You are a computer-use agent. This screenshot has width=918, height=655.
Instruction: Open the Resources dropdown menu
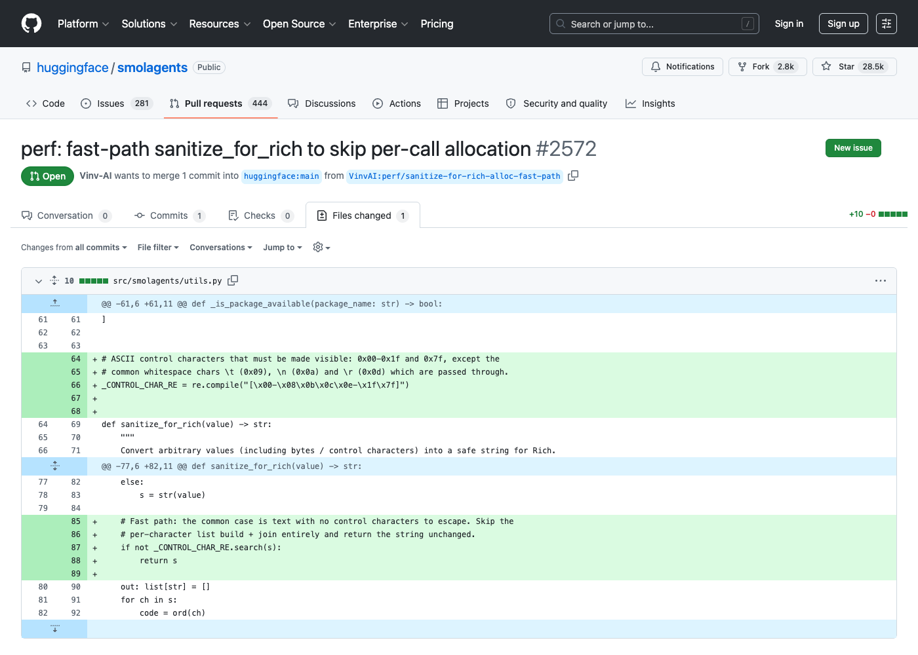click(220, 24)
